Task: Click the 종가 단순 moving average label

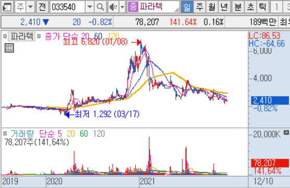Action: 62,36
